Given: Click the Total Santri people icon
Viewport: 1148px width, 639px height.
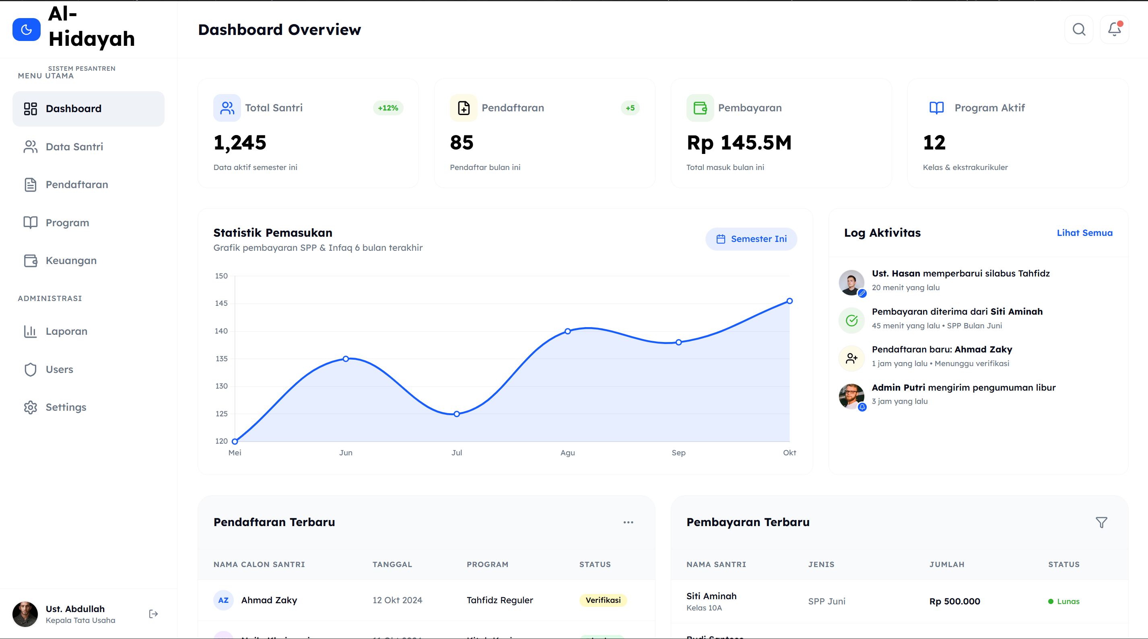Looking at the screenshot, I should pyautogui.click(x=227, y=108).
